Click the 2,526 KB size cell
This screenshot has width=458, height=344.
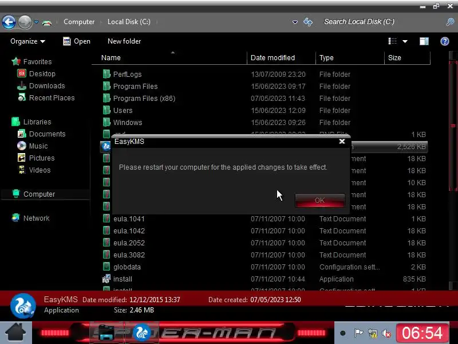coord(411,147)
